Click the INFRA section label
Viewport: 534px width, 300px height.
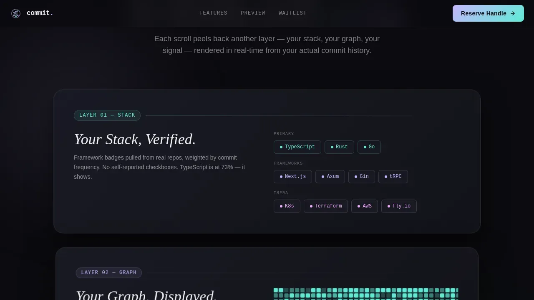click(x=281, y=193)
